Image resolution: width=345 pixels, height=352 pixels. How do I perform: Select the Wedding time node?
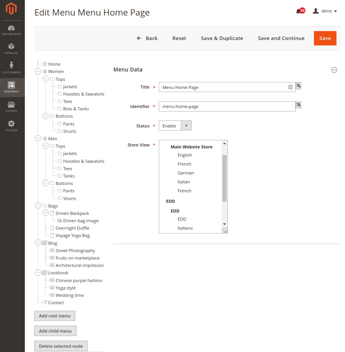coord(69,295)
